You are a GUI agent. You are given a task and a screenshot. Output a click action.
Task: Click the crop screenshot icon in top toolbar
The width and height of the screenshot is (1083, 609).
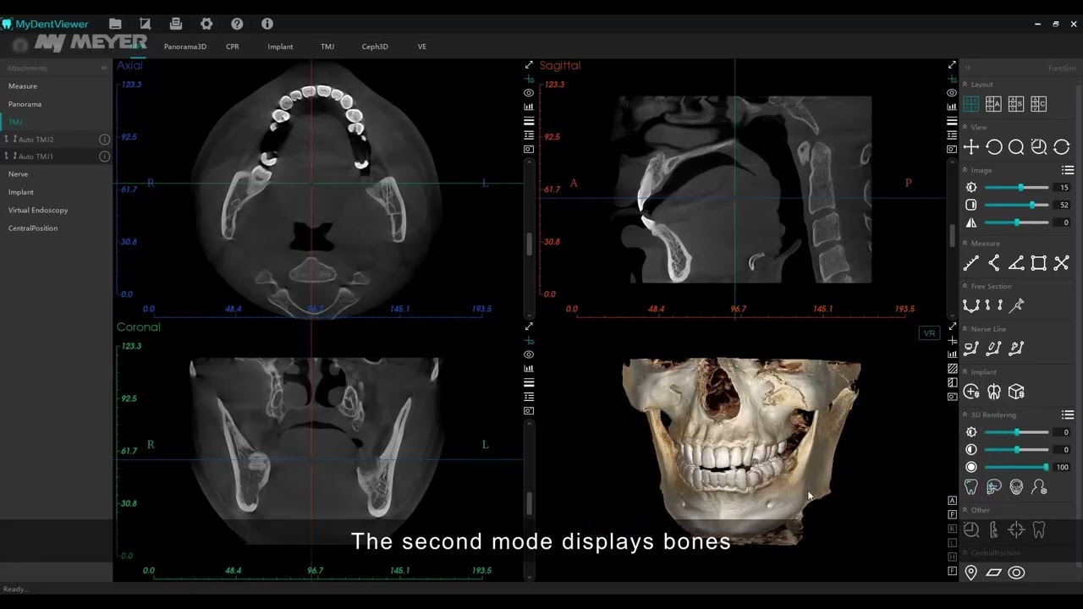146,24
